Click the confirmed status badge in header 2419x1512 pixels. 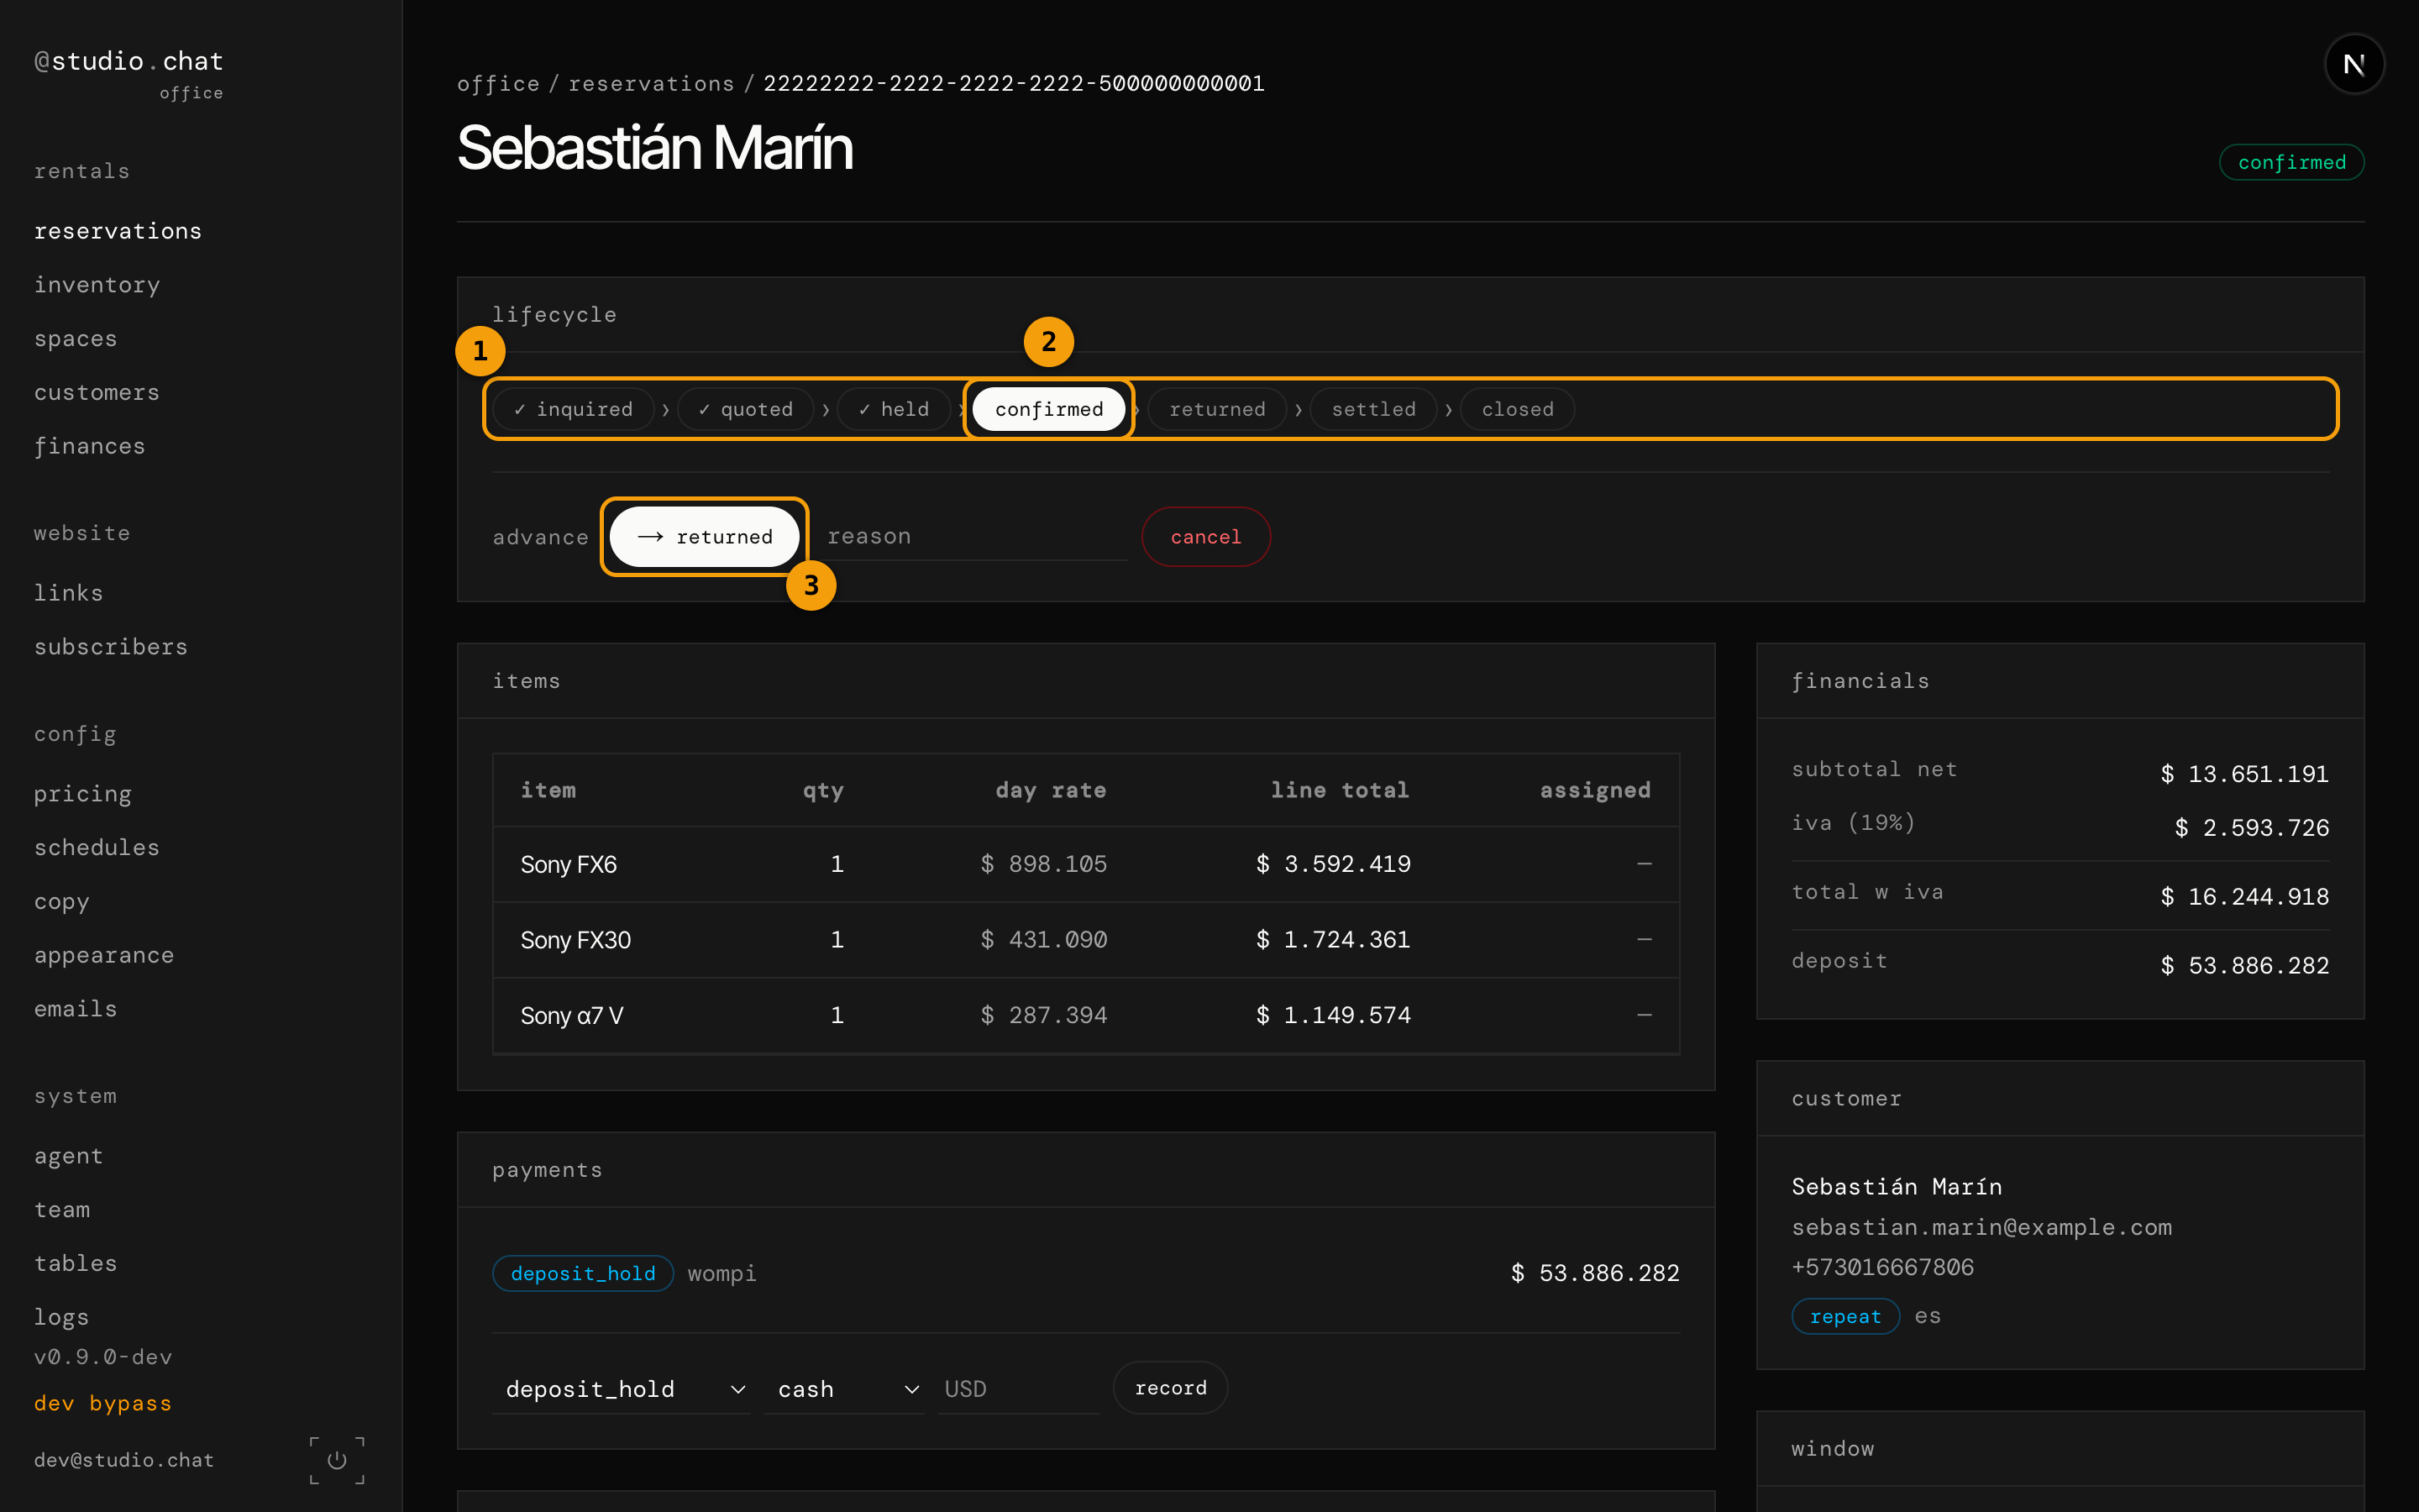pyautogui.click(x=2291, y=162)
